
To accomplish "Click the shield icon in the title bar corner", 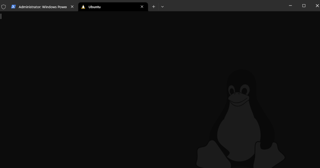I will point(4,7).
